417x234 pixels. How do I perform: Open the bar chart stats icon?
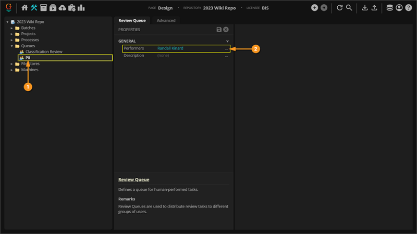(x=81, y=8)
